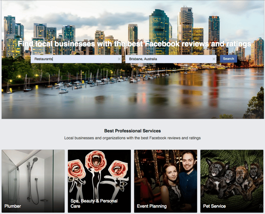Open the Spa, Beauty & Personal Care card
This screenshot has height=214, width=265.
point(99,181)
